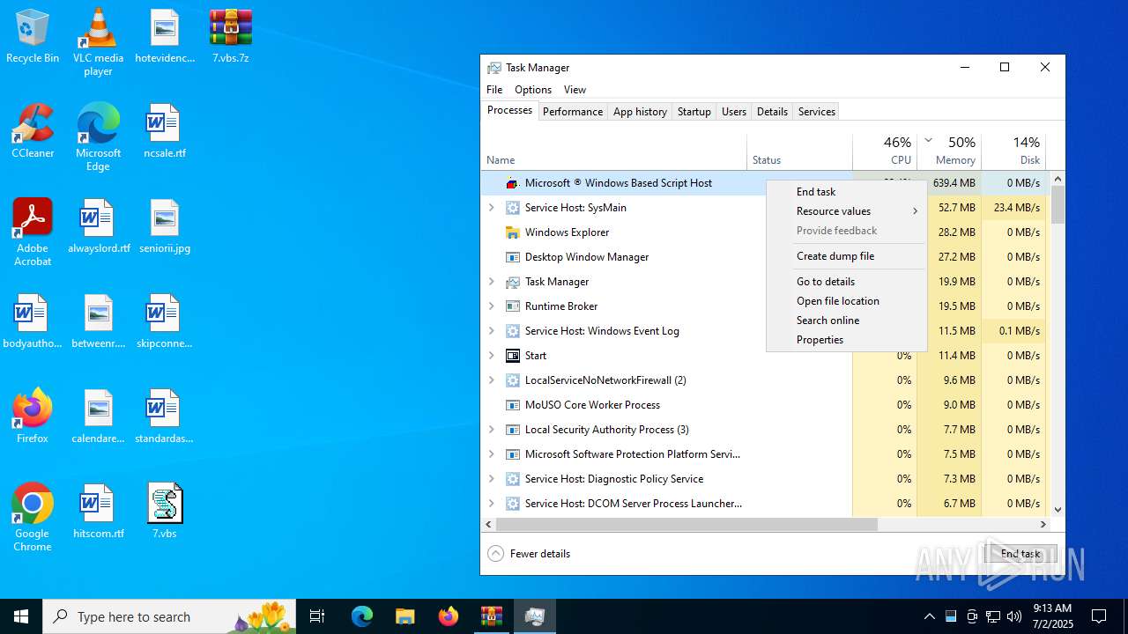This screenshot has width=1128, height=634.
Task: Choose Search online in context menu
Action: coord(846,321)
